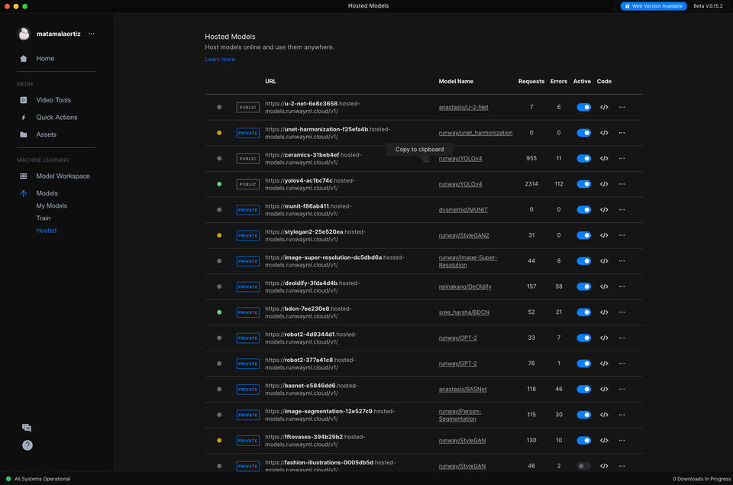This screenshot has height=485, width=733.
Task: Open more options for munit-f86ab411 row
Action: pos(622,209)
